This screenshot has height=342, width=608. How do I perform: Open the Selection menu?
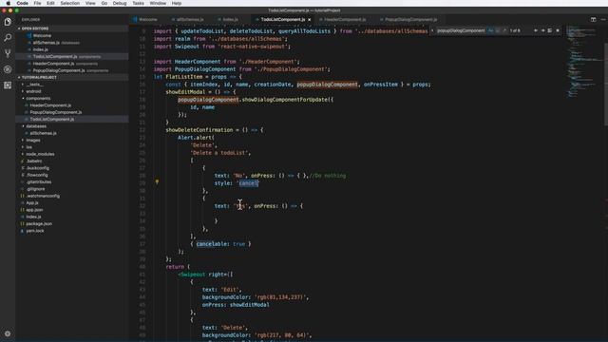[69, 3]
